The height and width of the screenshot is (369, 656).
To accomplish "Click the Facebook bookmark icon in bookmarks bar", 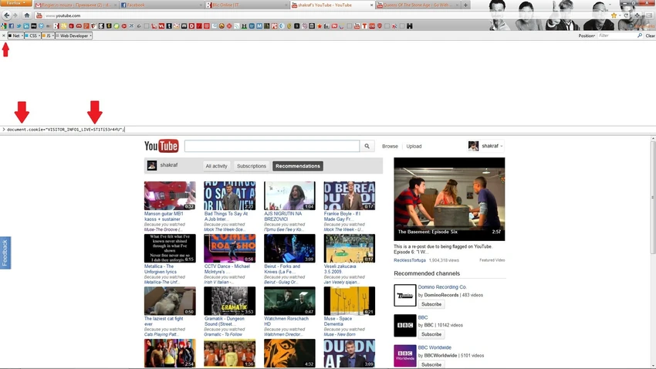I will [12, 26].
